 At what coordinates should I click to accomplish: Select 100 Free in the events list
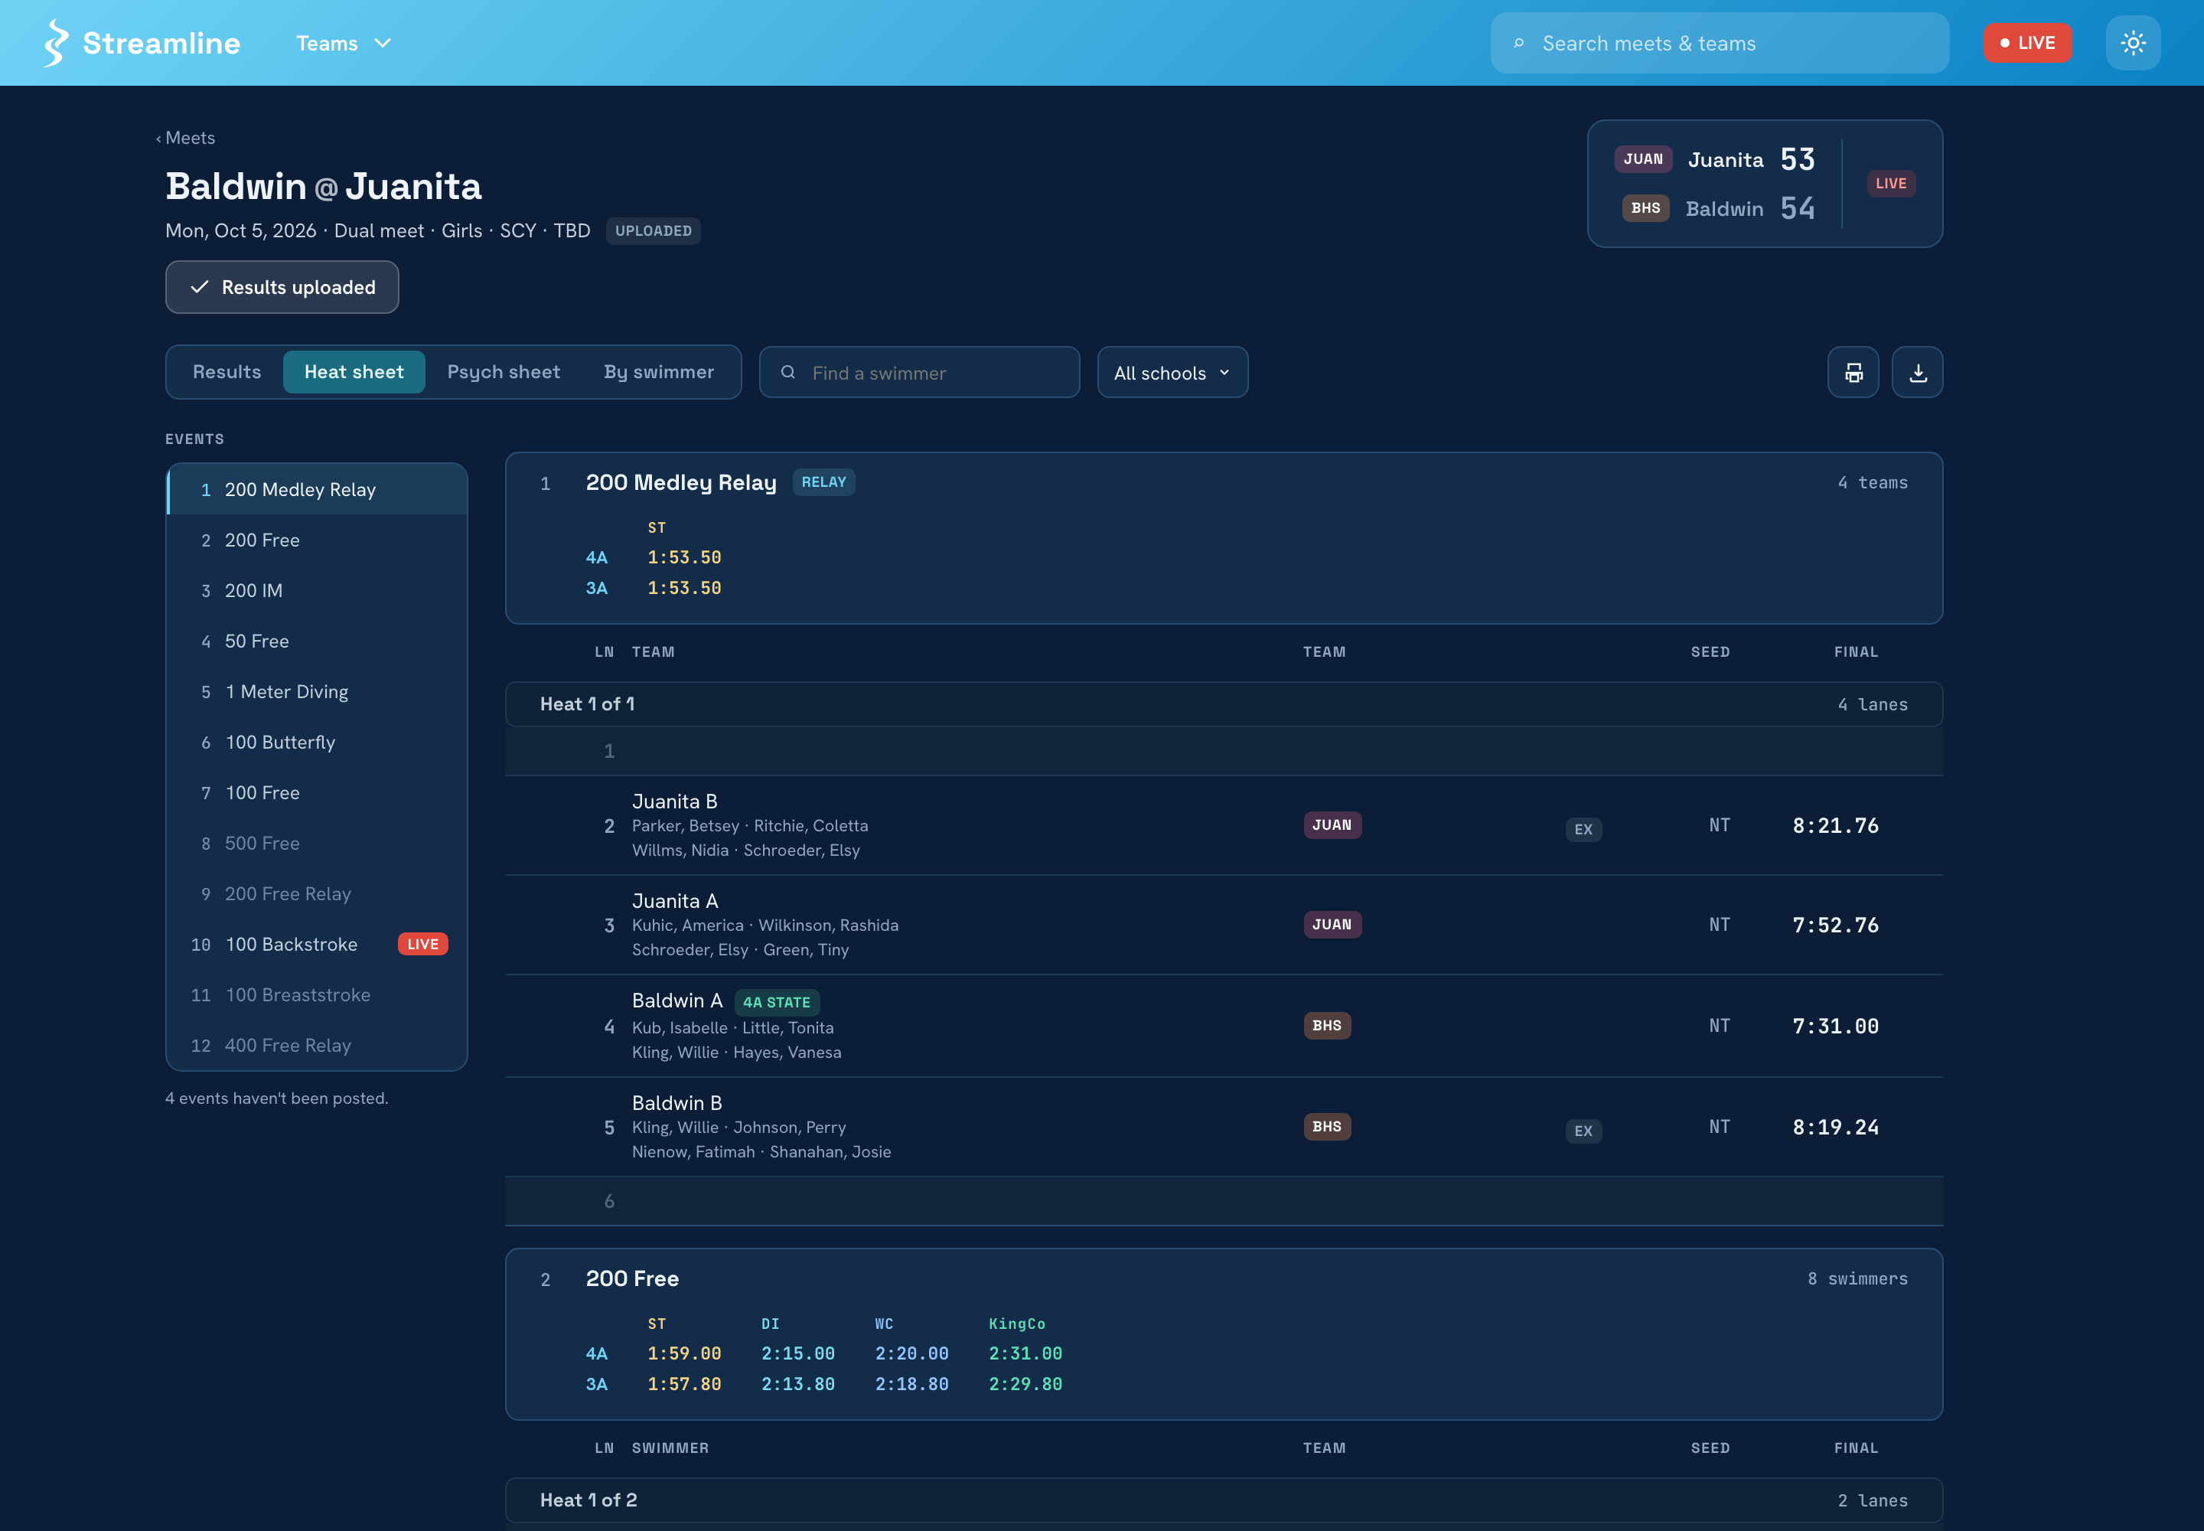(x=317, y=792)
